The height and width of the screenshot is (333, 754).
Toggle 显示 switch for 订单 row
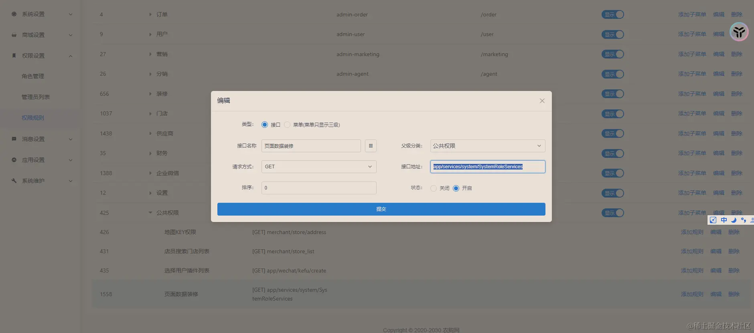click(613, 14)
